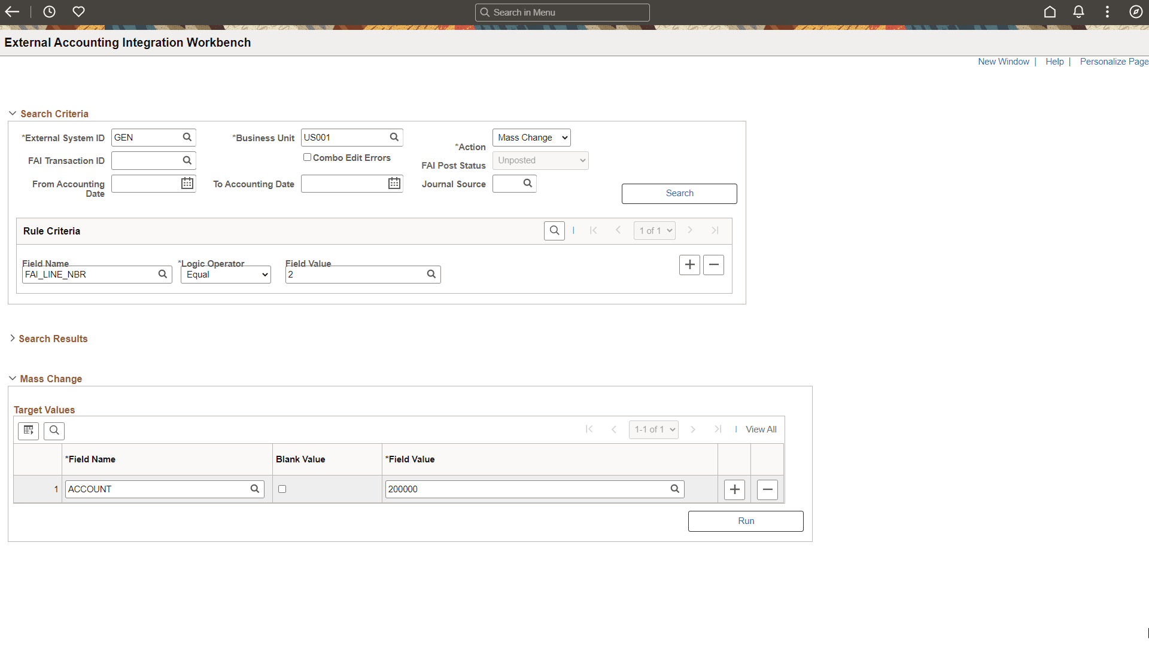The width and height of the screenshot is (1149, 646).
Task: Open the Logic Operator dropdown
Action: [x=225, y=274]
